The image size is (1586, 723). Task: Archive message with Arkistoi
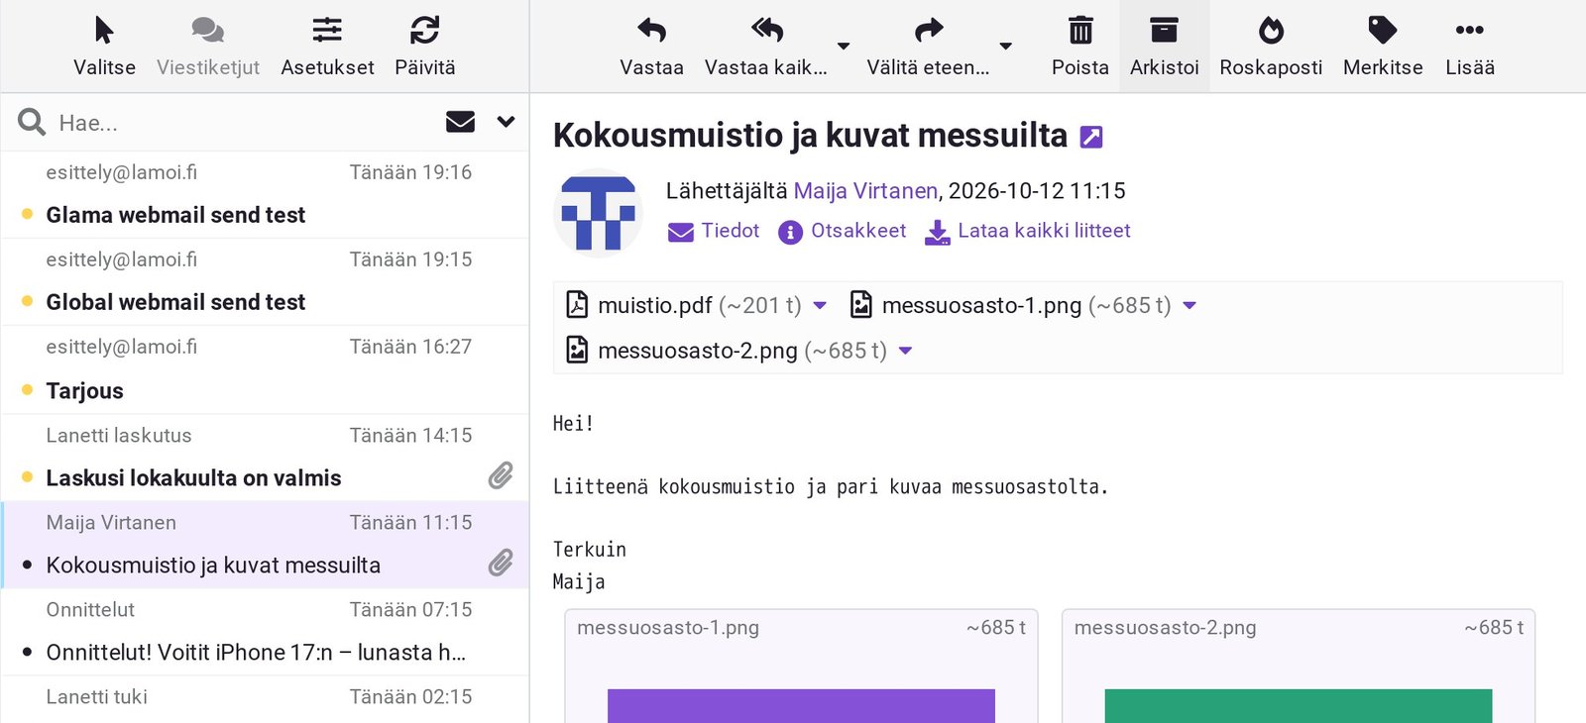pos(1164,47)
